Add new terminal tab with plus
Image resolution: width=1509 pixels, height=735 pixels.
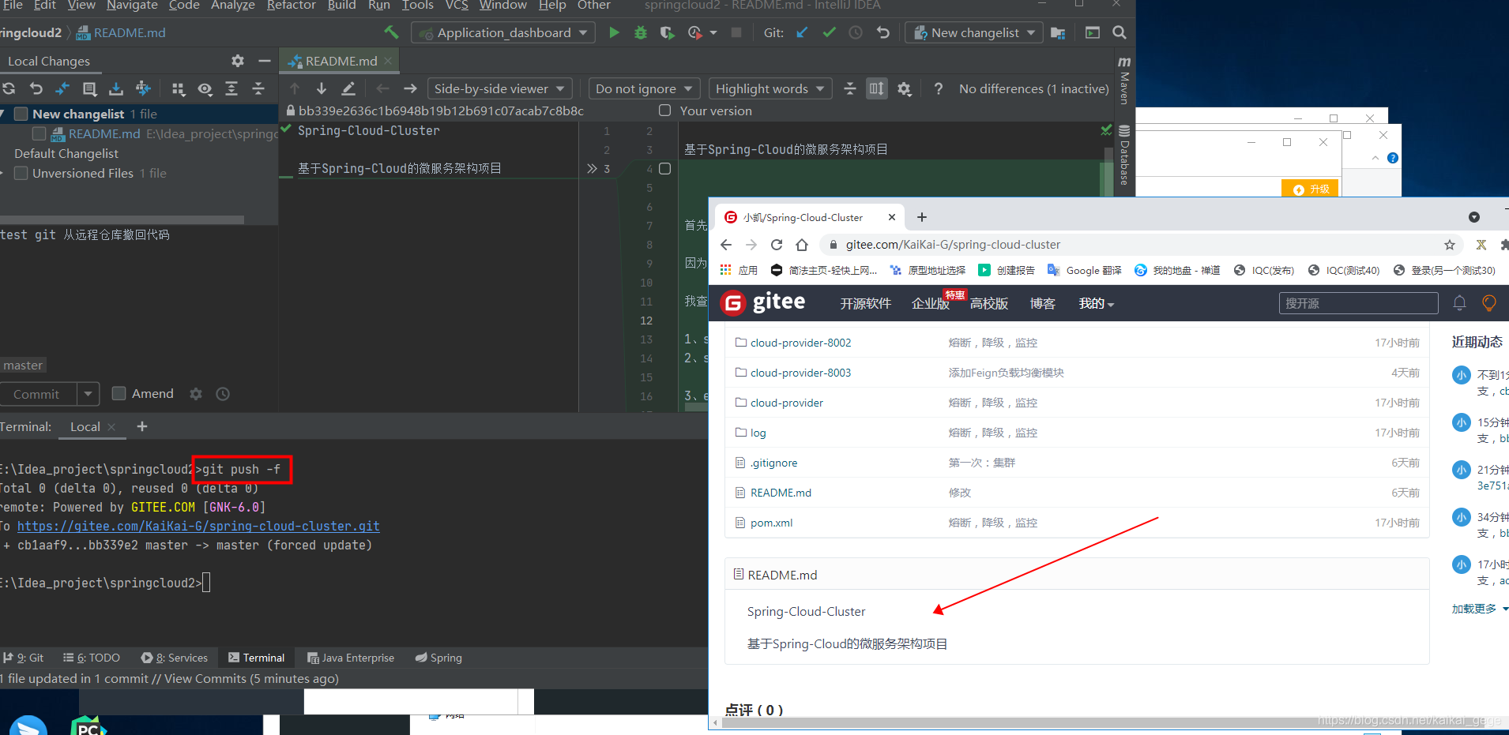click(142, 426)
